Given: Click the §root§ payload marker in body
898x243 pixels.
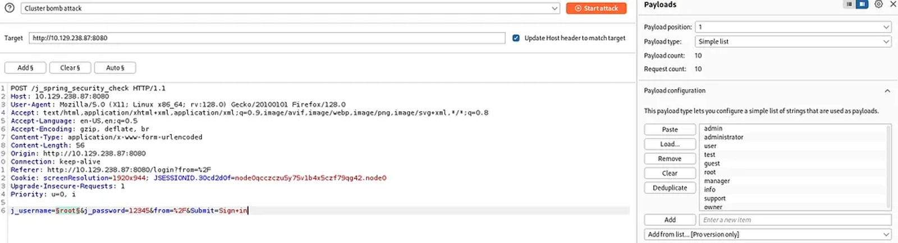Looking at the screenshot, I should 68,210.
